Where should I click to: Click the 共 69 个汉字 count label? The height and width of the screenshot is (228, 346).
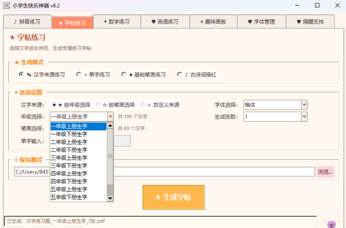point(131,128)
